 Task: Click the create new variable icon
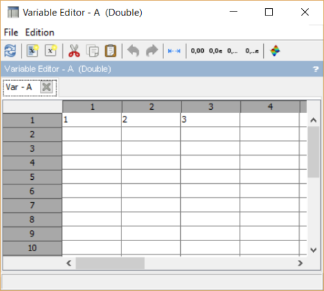pyautogui.click(x=51, y=51)
